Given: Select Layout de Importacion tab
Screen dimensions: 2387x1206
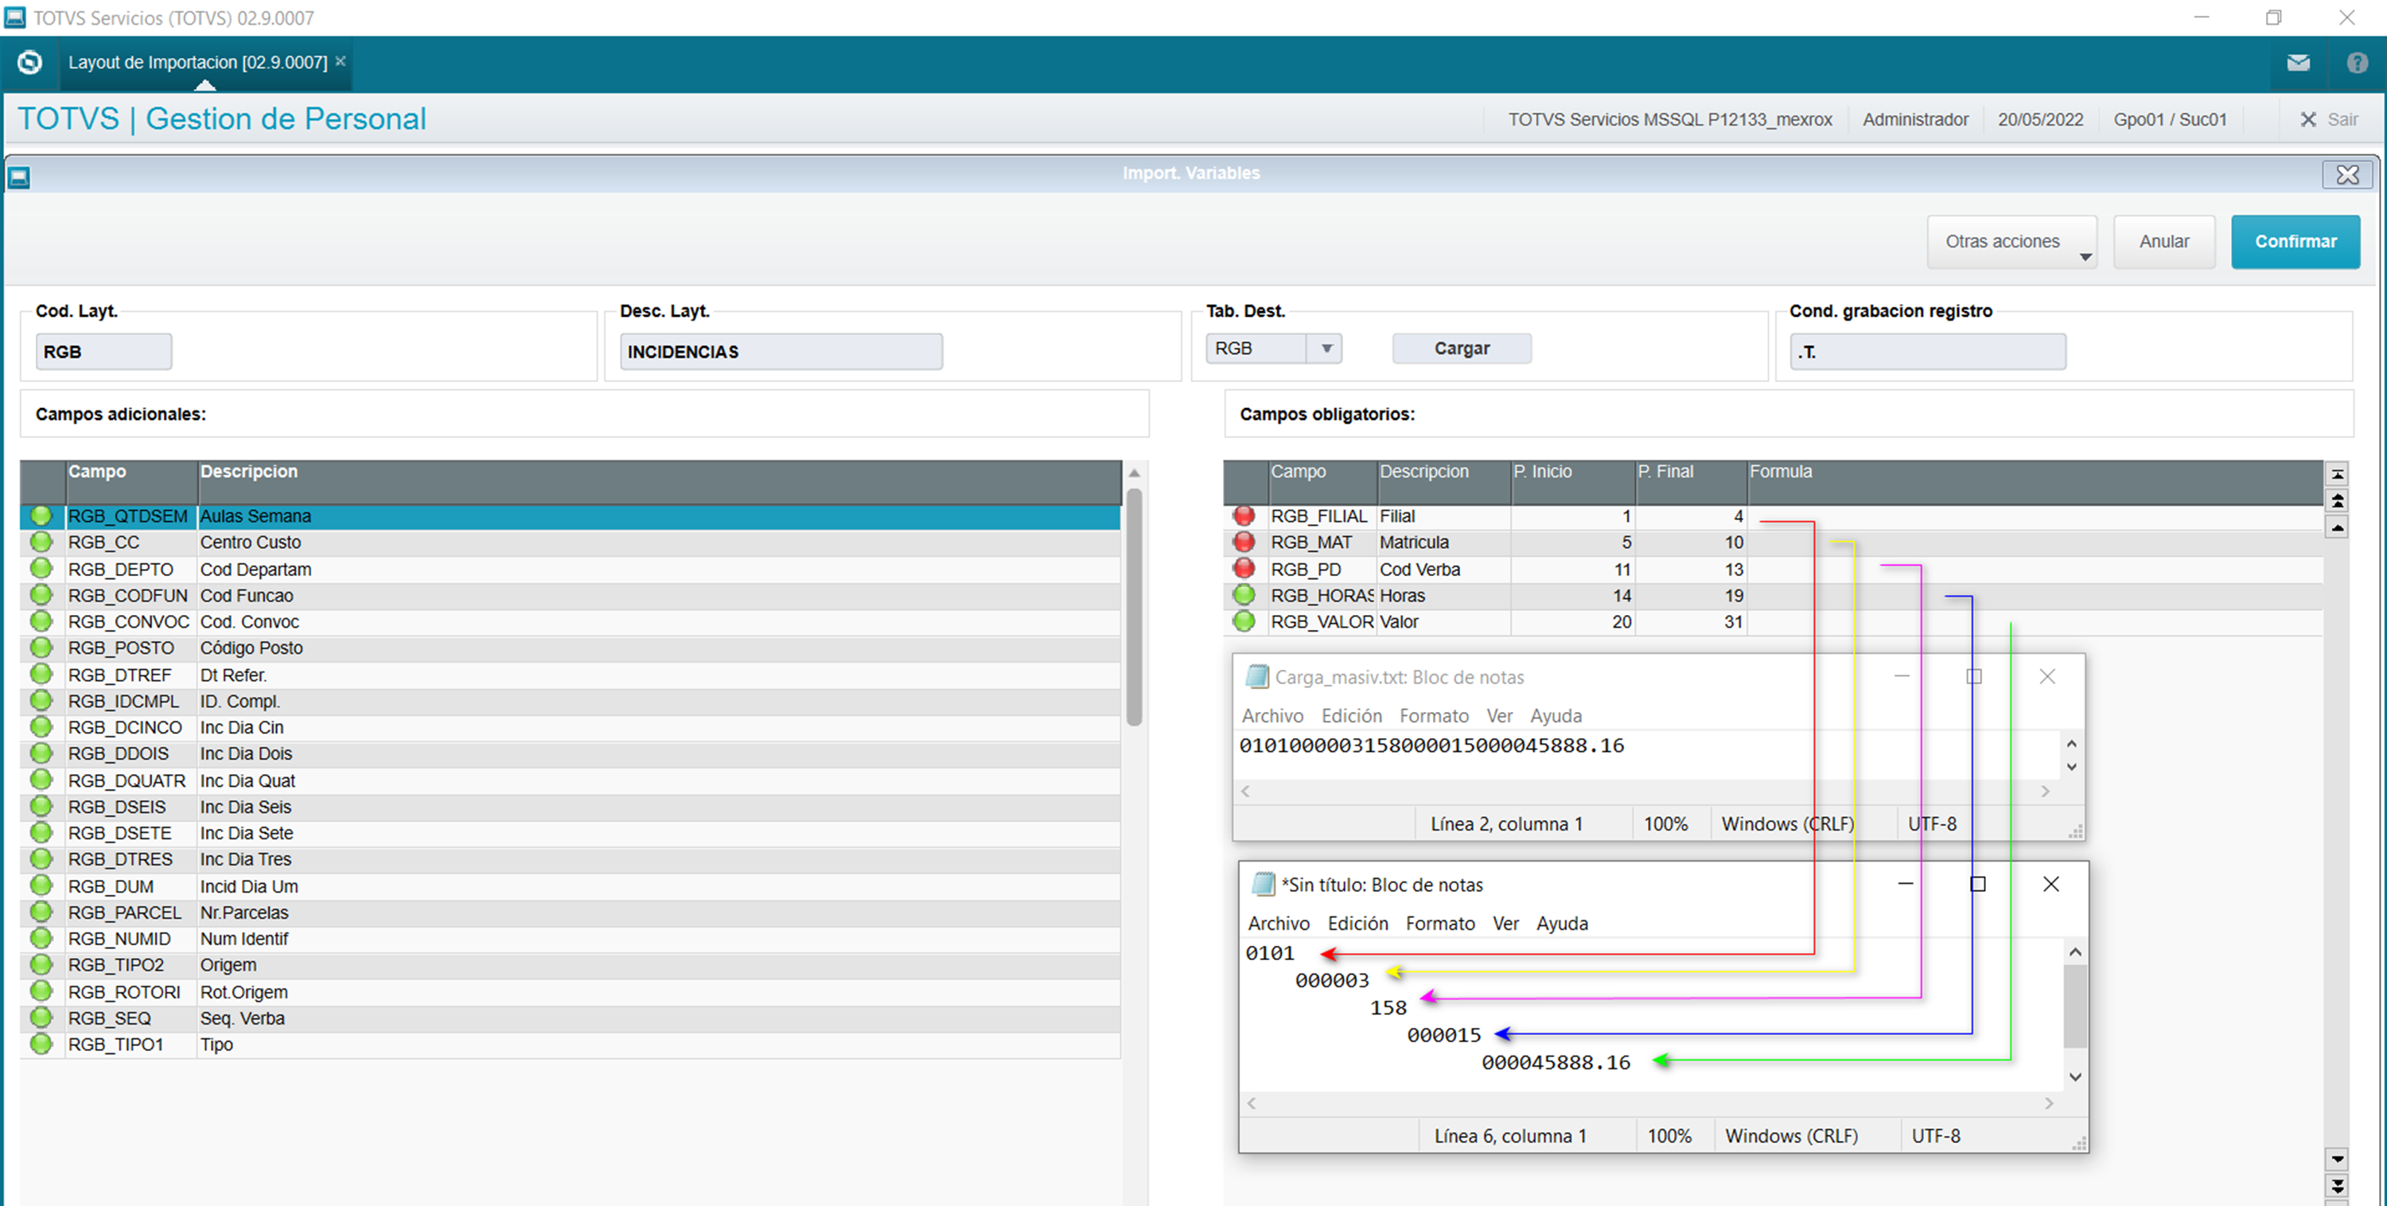Looking at the screenshot, I should [197, 62].
